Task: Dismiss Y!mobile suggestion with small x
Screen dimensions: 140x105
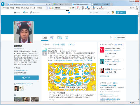Action: click(124, 48)
